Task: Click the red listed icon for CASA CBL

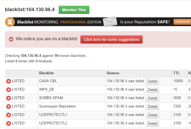Action: [x=8, y=81]
